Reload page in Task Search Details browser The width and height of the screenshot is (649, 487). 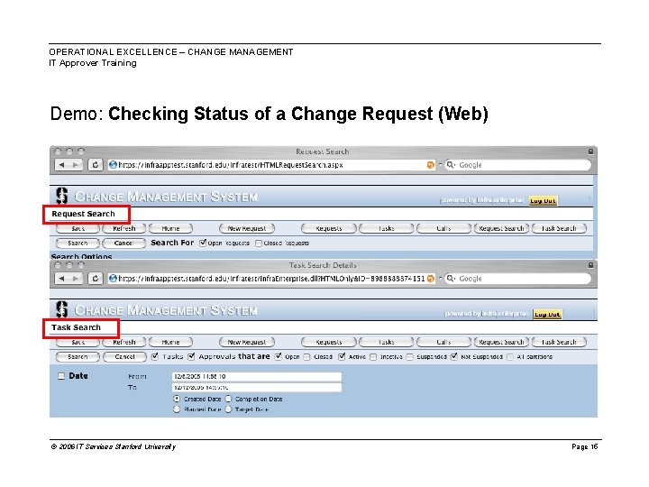[x=96, y=279]
